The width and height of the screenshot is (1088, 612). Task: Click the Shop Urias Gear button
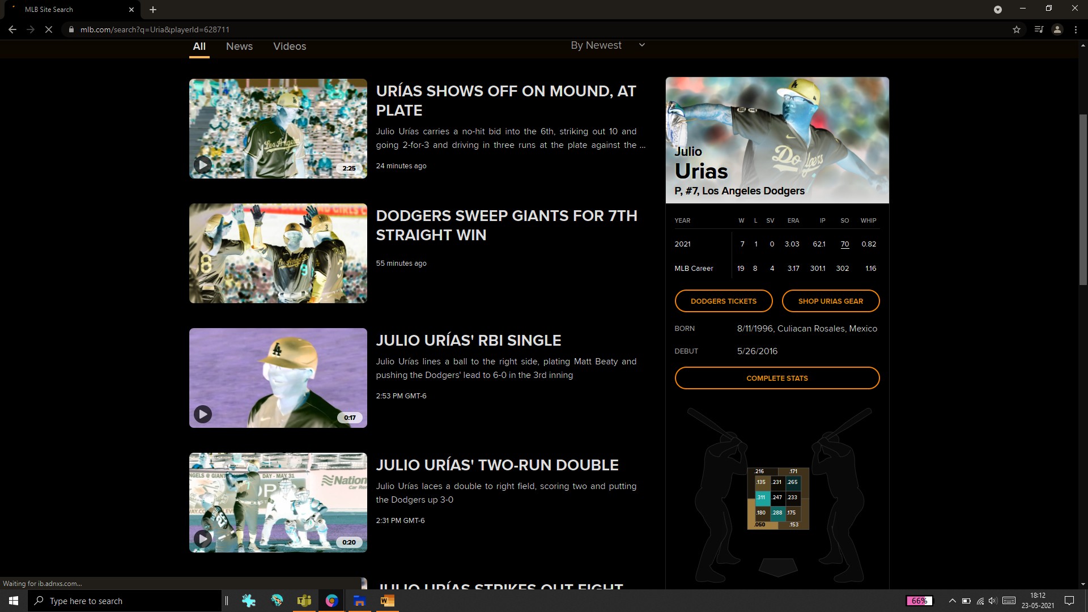831,301
